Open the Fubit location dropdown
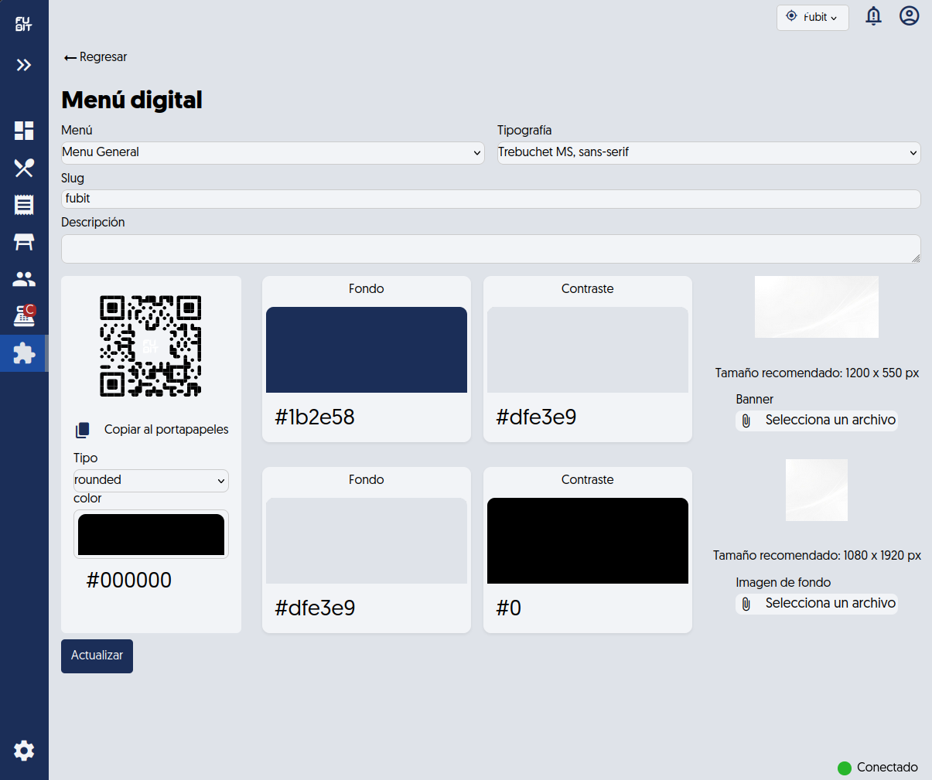Screen dimensions: 932x780 click(813, 17)
